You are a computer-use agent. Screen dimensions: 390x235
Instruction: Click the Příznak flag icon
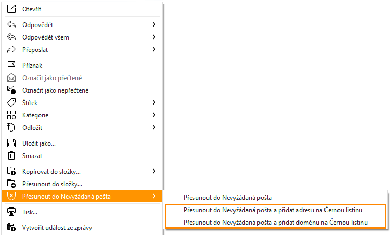click(x=11, y=66)
